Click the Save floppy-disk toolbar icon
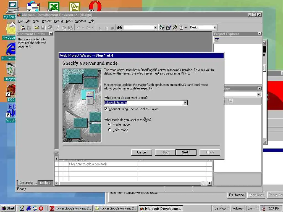Viewport: 283px width, 212px height. point(43,28)
